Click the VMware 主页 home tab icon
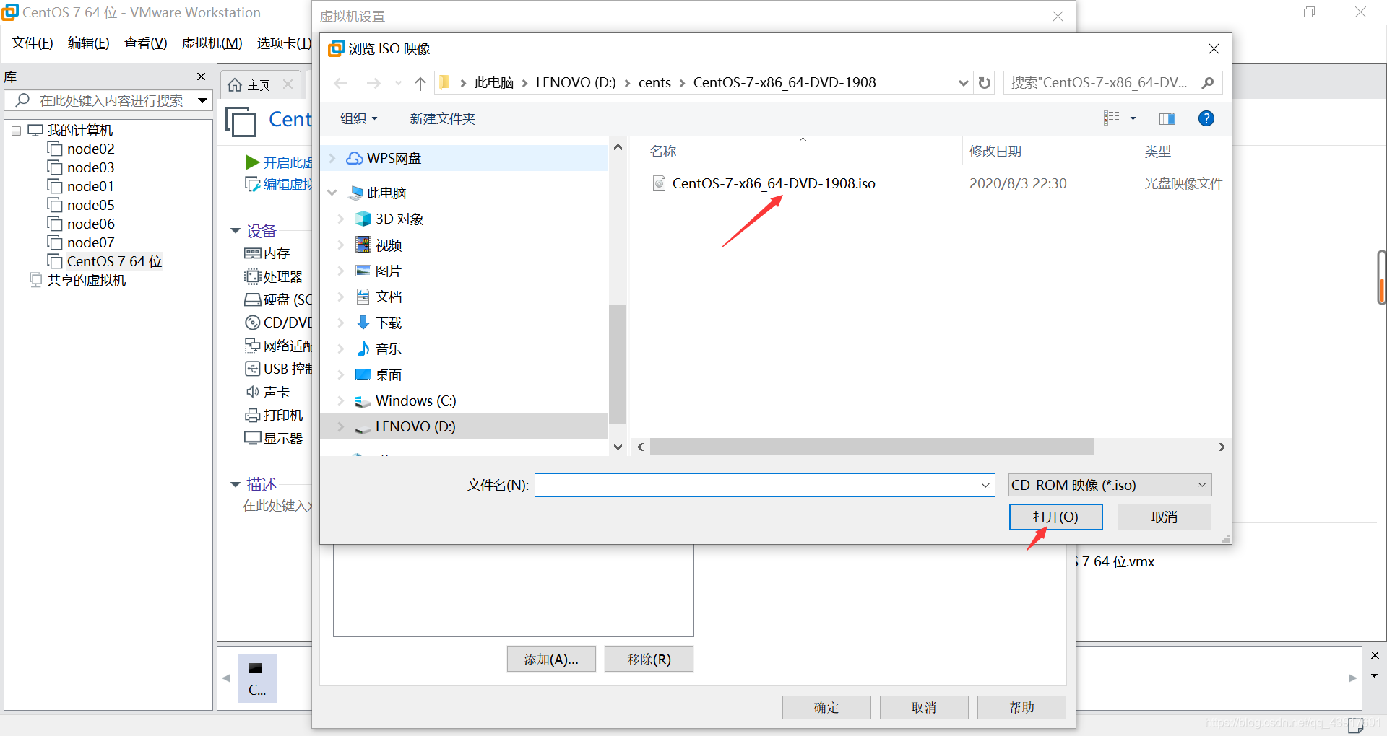 (235, 85)
